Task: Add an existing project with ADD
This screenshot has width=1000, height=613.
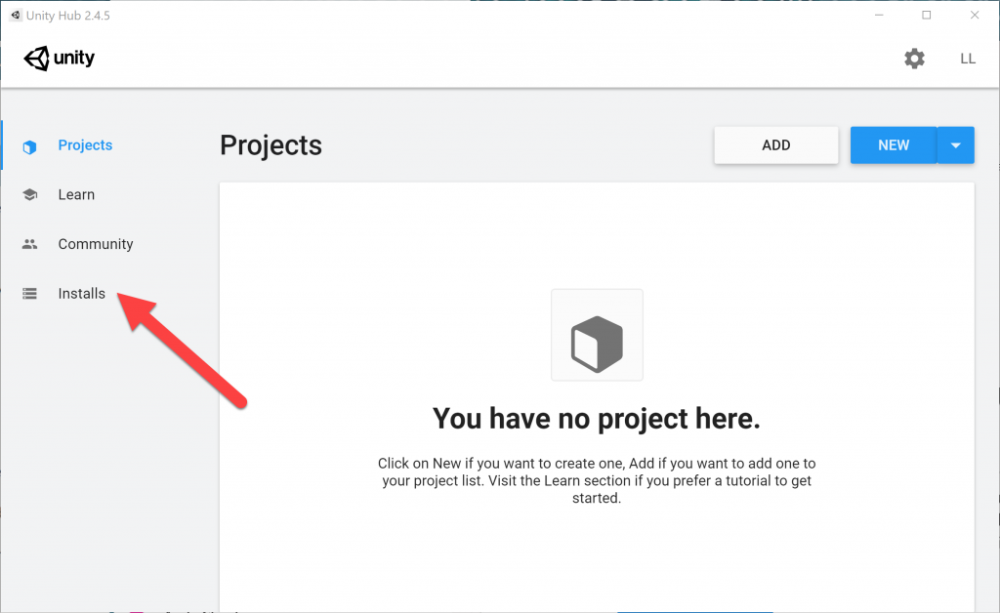Action: [x=776, y=145]
